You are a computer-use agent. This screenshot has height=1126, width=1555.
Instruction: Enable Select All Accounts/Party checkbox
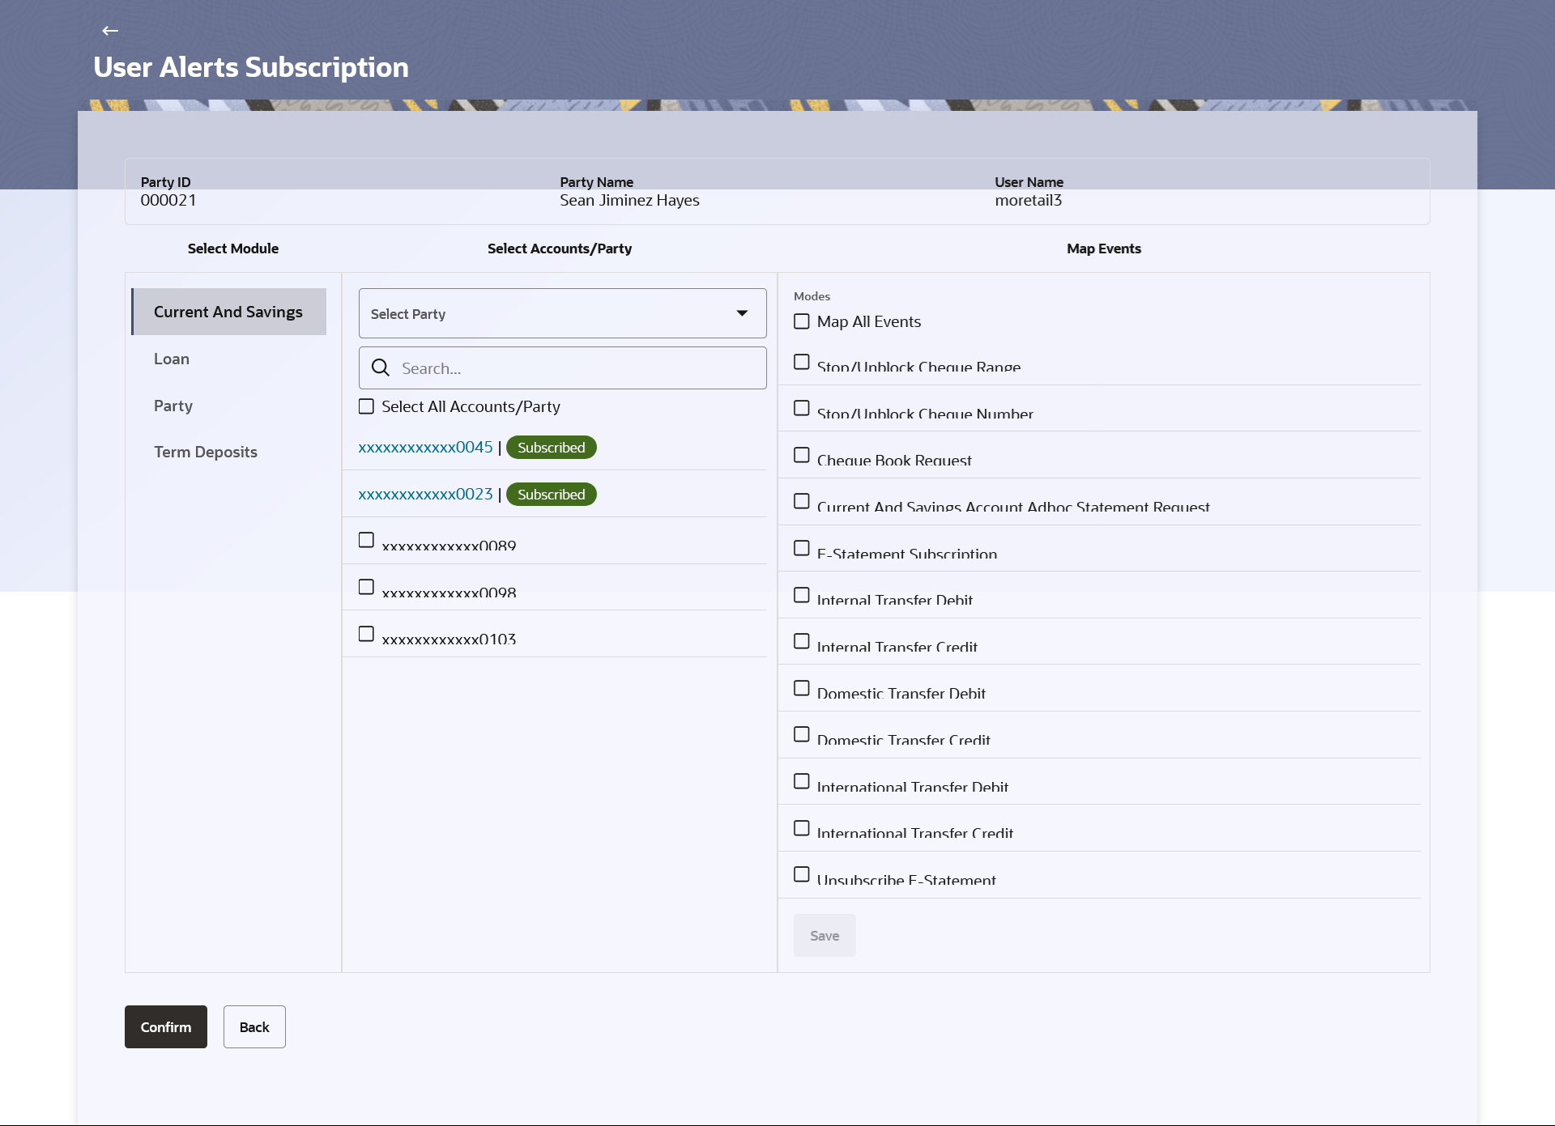pyautogui.click(x=367, y=406)
